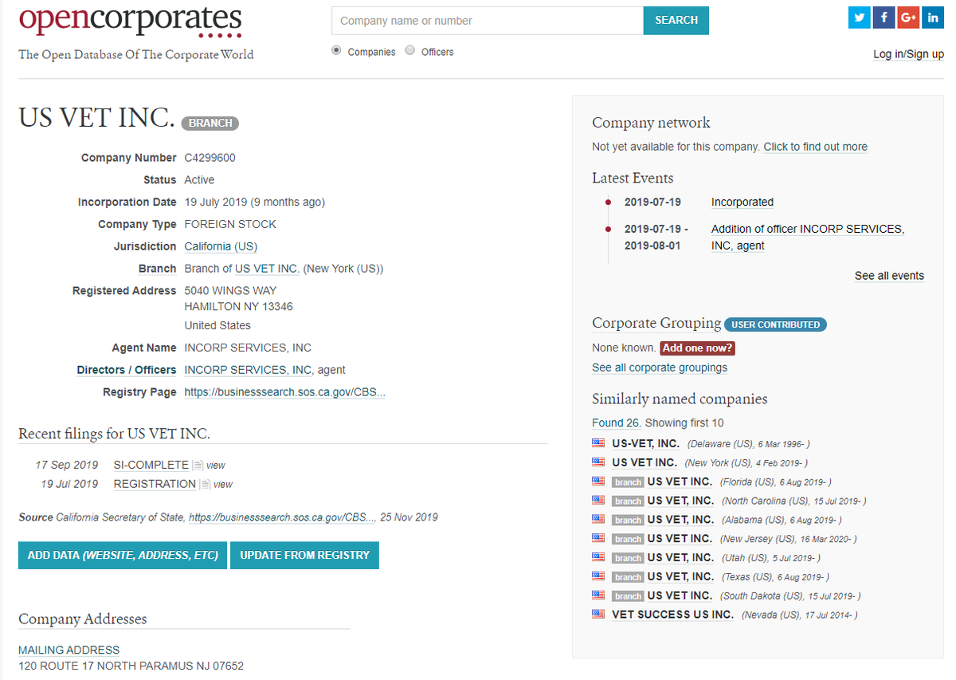The image size is (956, 680).
Task: Open the Twitter social icon
Action: click(860, 18)
